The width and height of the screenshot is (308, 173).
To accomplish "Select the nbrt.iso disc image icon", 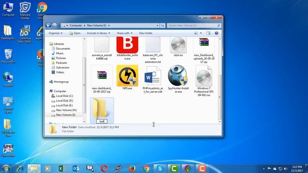I will coord(178,45).
